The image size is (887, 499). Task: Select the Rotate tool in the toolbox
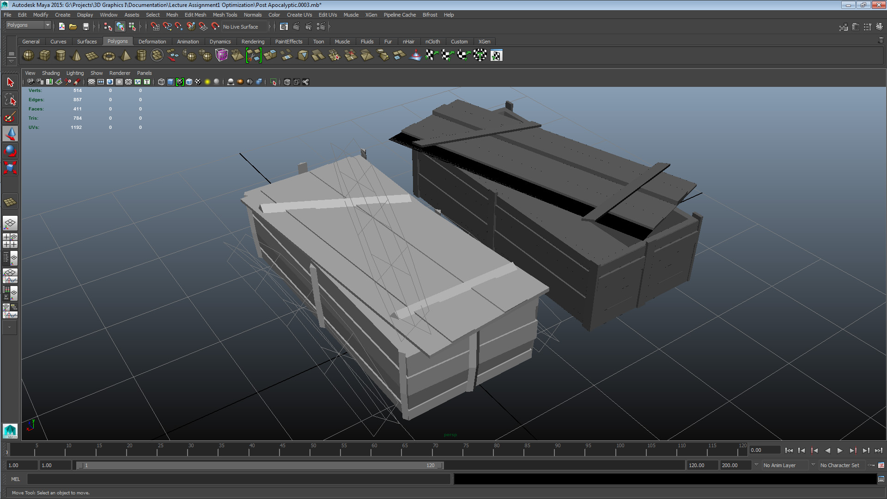click(x=10, y=151)
